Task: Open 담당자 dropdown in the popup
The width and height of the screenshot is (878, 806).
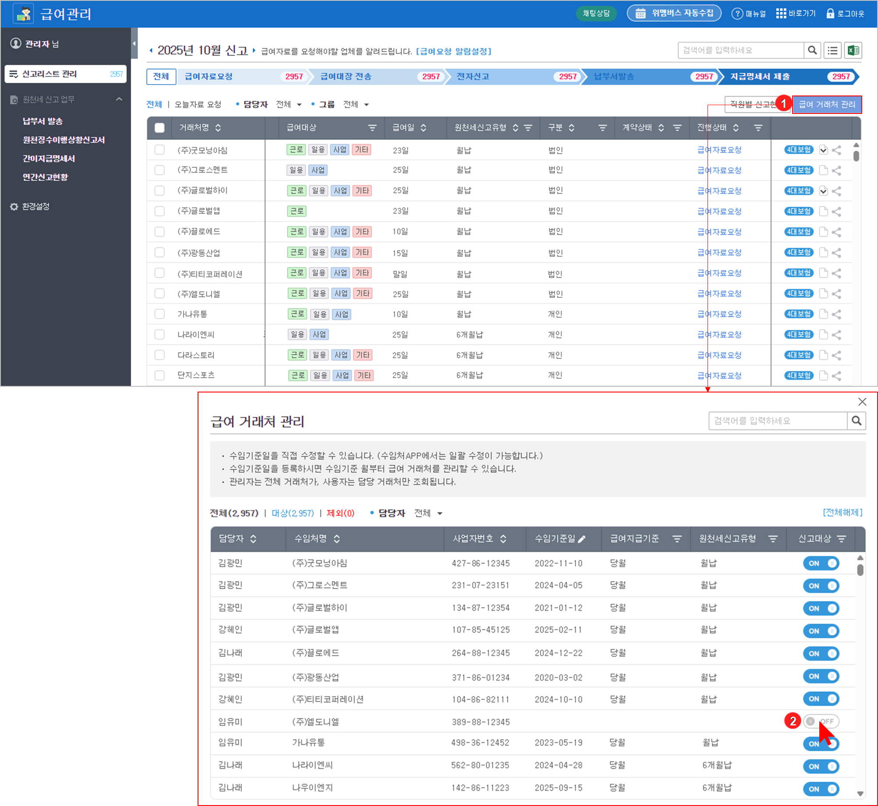Action: coord(428,513)
